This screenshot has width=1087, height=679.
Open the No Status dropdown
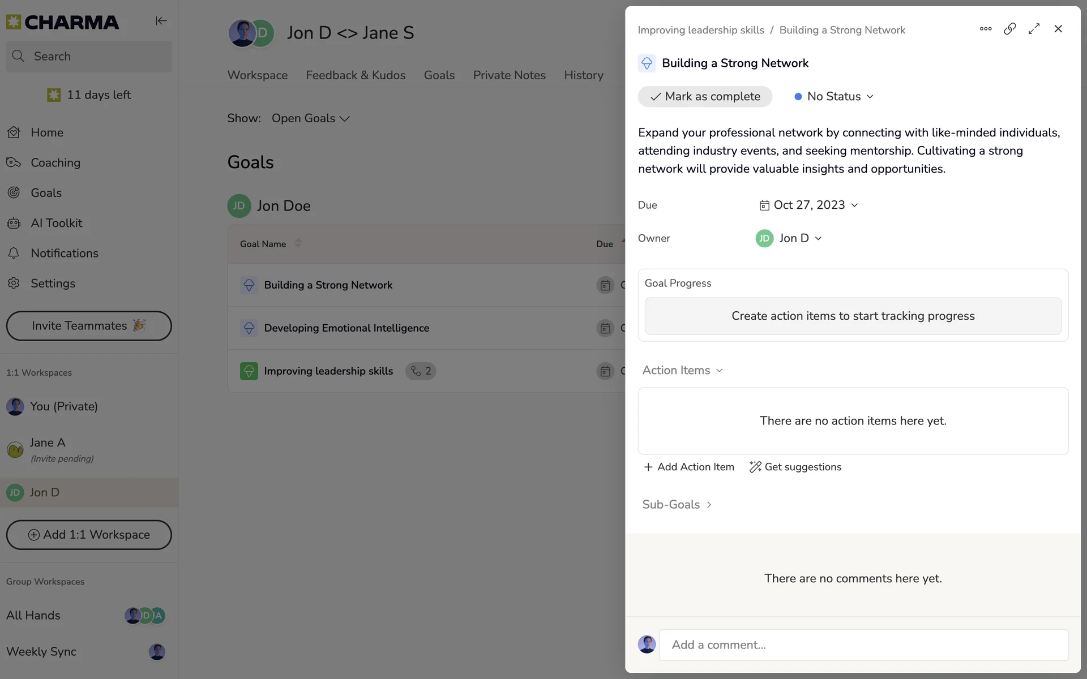834,97
